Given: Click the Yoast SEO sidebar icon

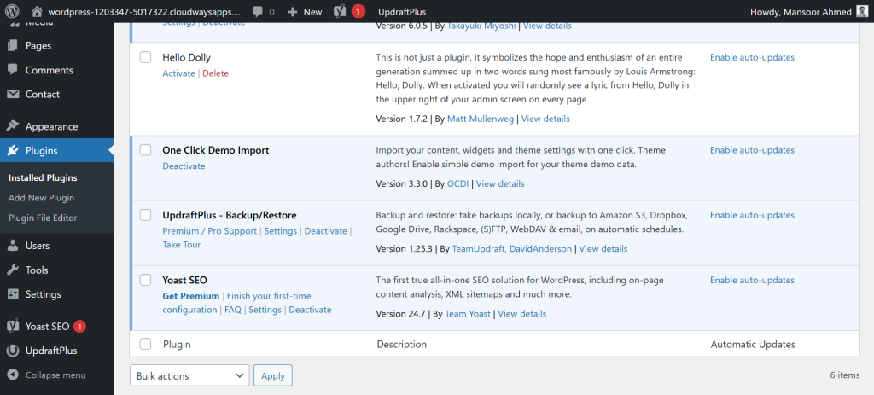Looking at the screenshot, I should [12, 327].
